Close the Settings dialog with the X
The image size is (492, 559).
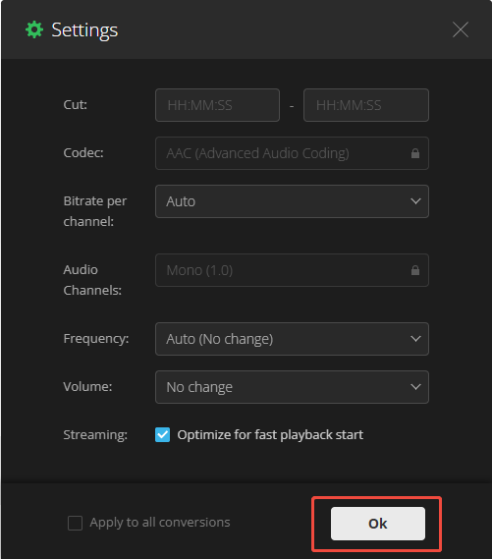[461, 29]
